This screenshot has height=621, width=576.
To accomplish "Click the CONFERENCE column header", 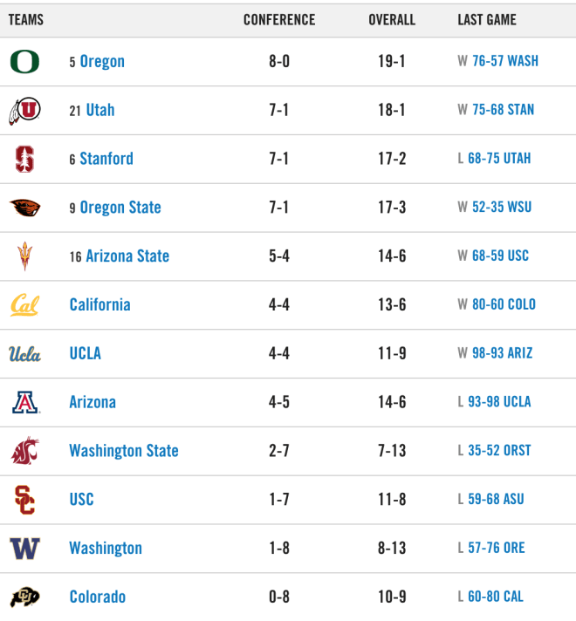I will [x=279, y=20].
